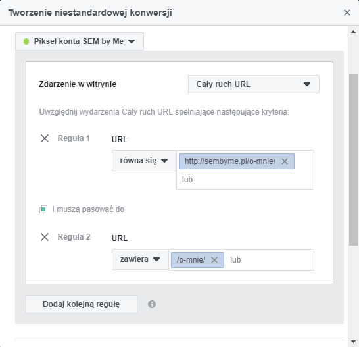Select the /o-mnie/ tag text

191,260
